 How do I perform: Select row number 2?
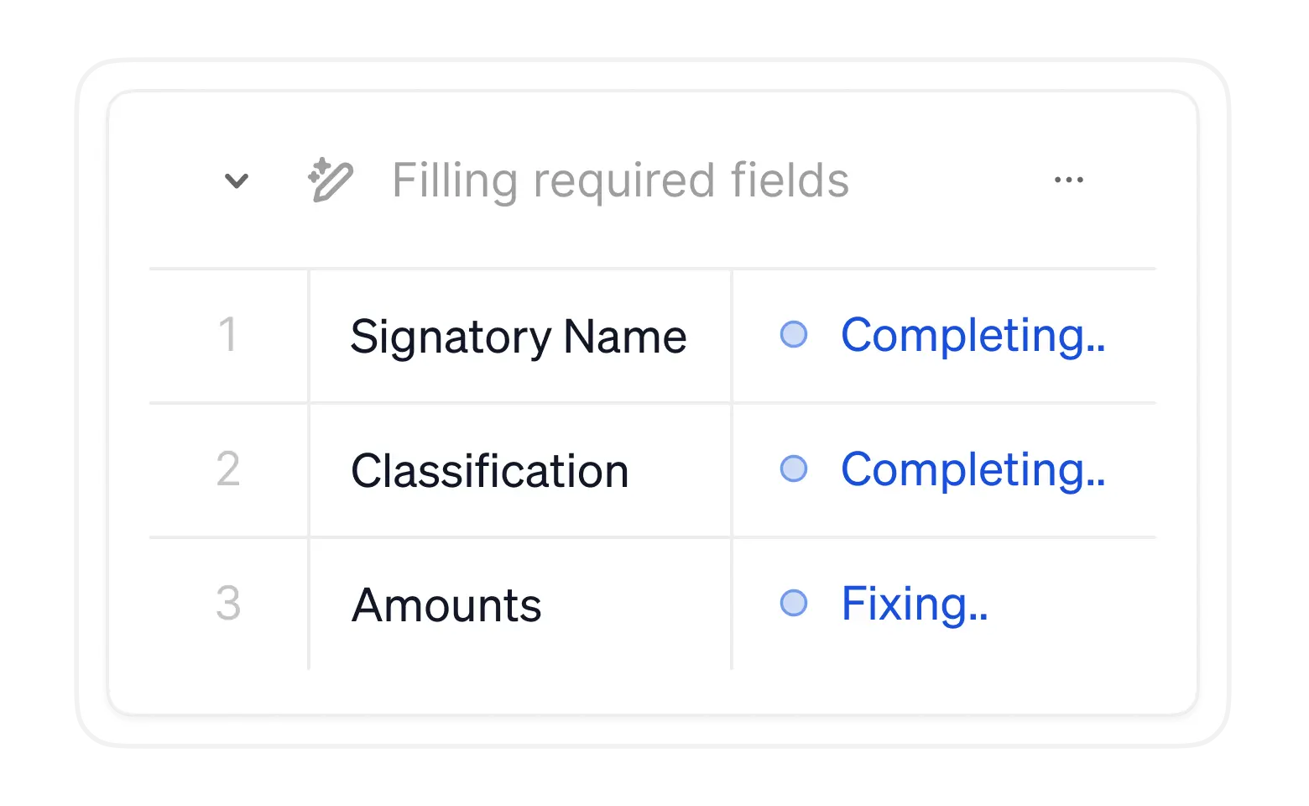pyautogui.click(x=228, y=468)
